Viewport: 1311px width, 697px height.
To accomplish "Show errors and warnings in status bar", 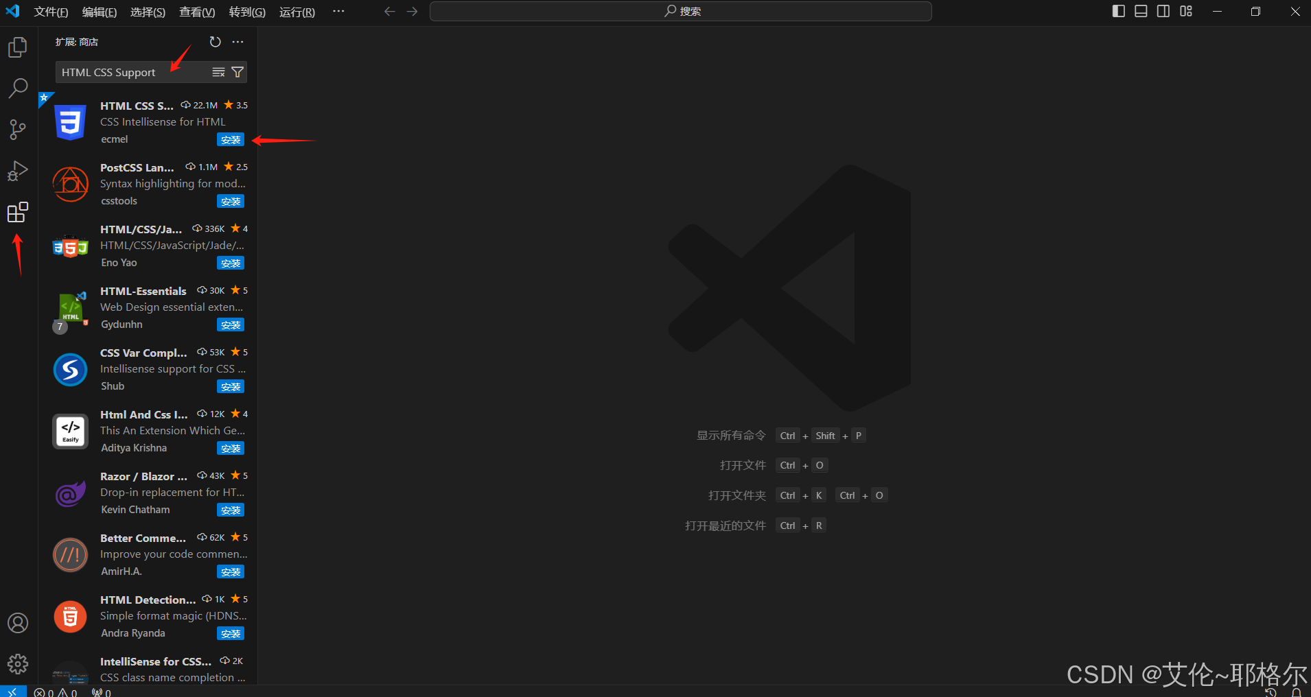I will 56,692.
